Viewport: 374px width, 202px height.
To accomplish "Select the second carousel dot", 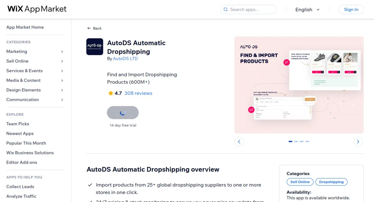I will click(x=296, y=141).
